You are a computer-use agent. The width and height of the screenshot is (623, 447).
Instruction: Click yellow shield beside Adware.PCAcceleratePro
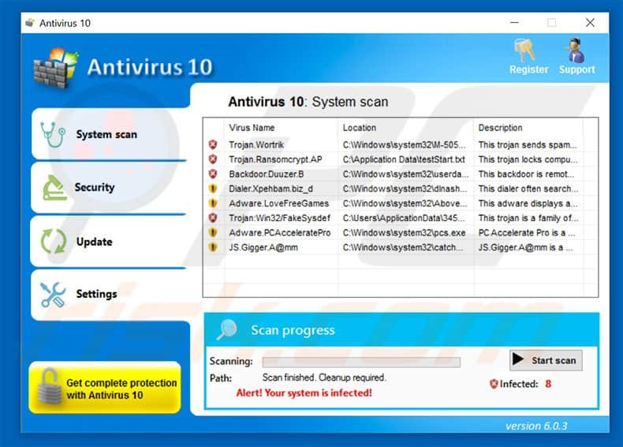(213, 232)
